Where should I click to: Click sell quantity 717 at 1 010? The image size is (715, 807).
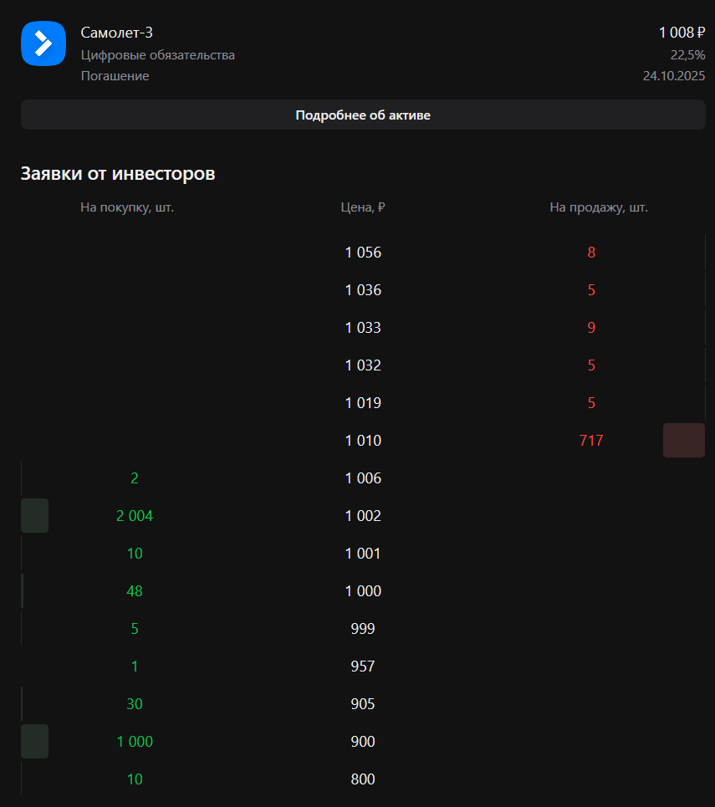coord(590,441)
